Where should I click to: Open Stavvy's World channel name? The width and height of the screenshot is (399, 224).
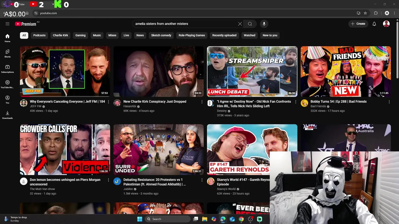click(226, 189)
